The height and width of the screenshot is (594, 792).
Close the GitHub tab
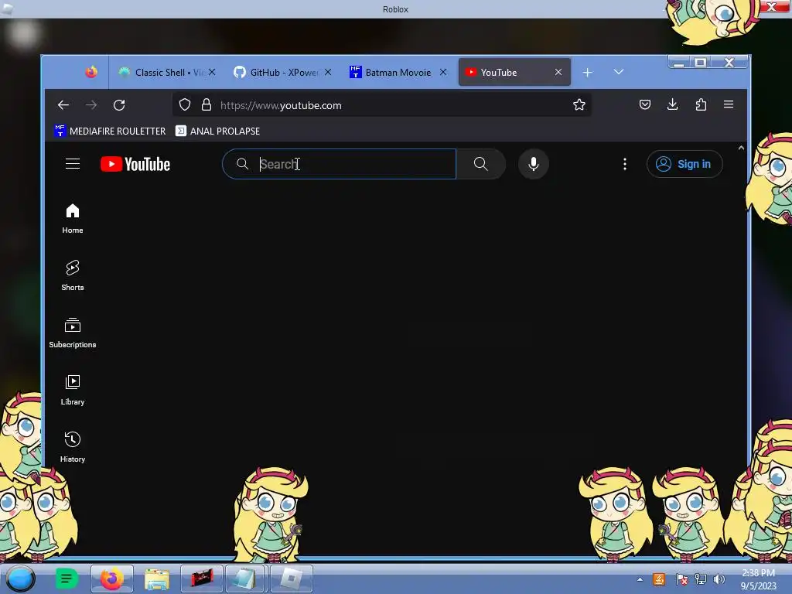(x=328, y=72)
